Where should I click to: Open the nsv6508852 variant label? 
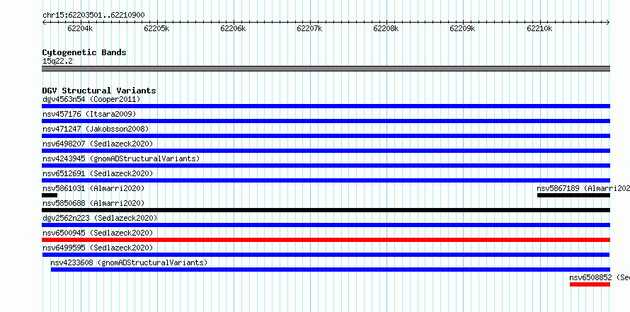[x=600, y=277]
